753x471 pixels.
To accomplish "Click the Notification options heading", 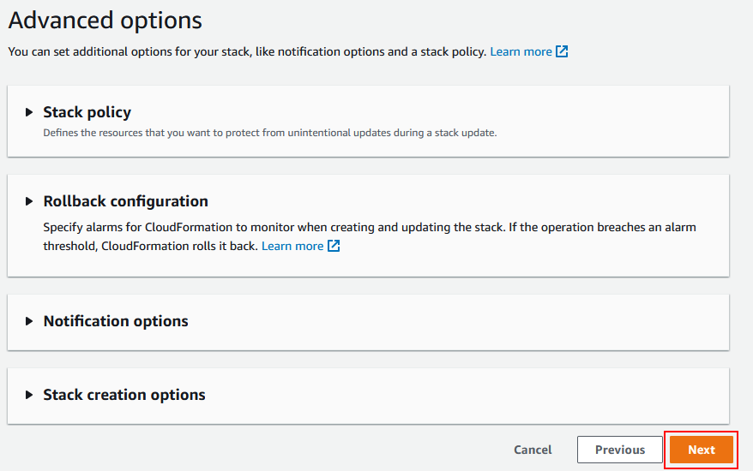I will click(x=116, y=321).
